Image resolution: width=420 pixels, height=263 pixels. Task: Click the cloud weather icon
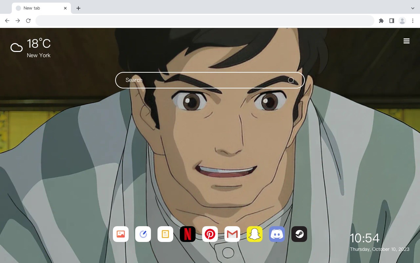coord(16,48)
